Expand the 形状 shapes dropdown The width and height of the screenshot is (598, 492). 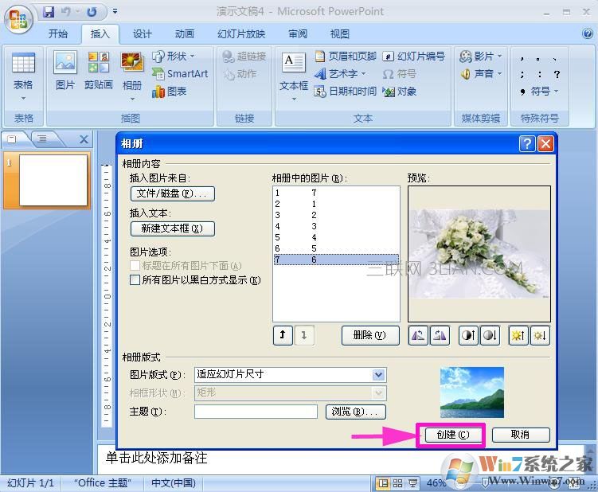[x=192, y=56]
